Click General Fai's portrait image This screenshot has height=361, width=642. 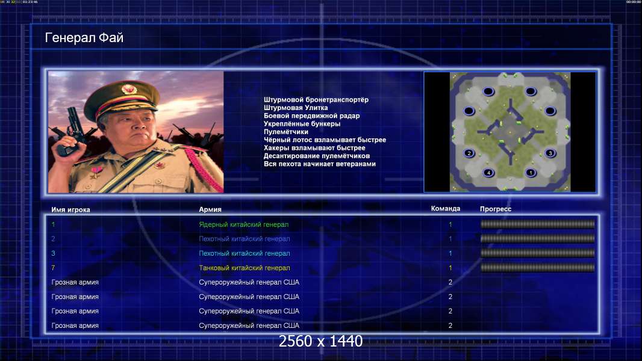[136, 132]
